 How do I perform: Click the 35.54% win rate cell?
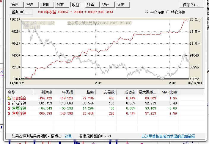coord(88,103)
